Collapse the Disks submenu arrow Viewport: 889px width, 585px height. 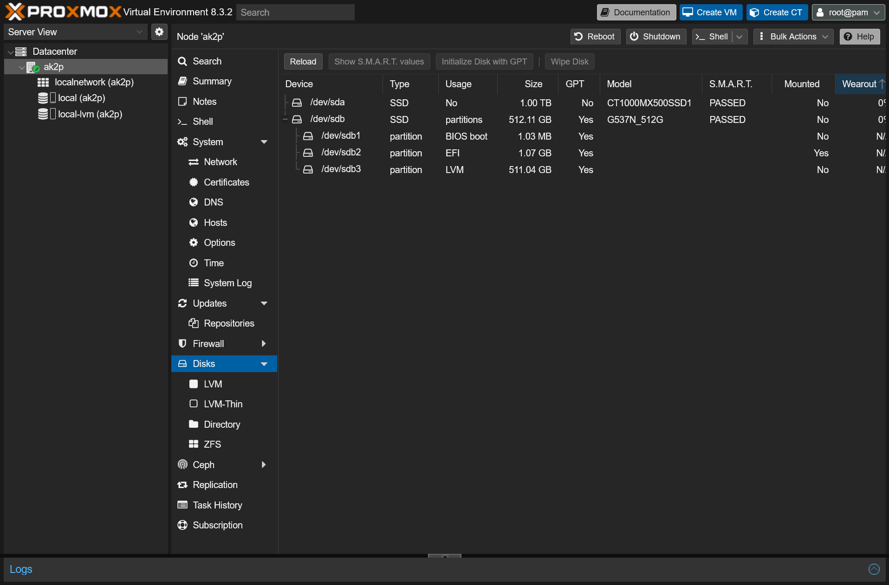264,364
